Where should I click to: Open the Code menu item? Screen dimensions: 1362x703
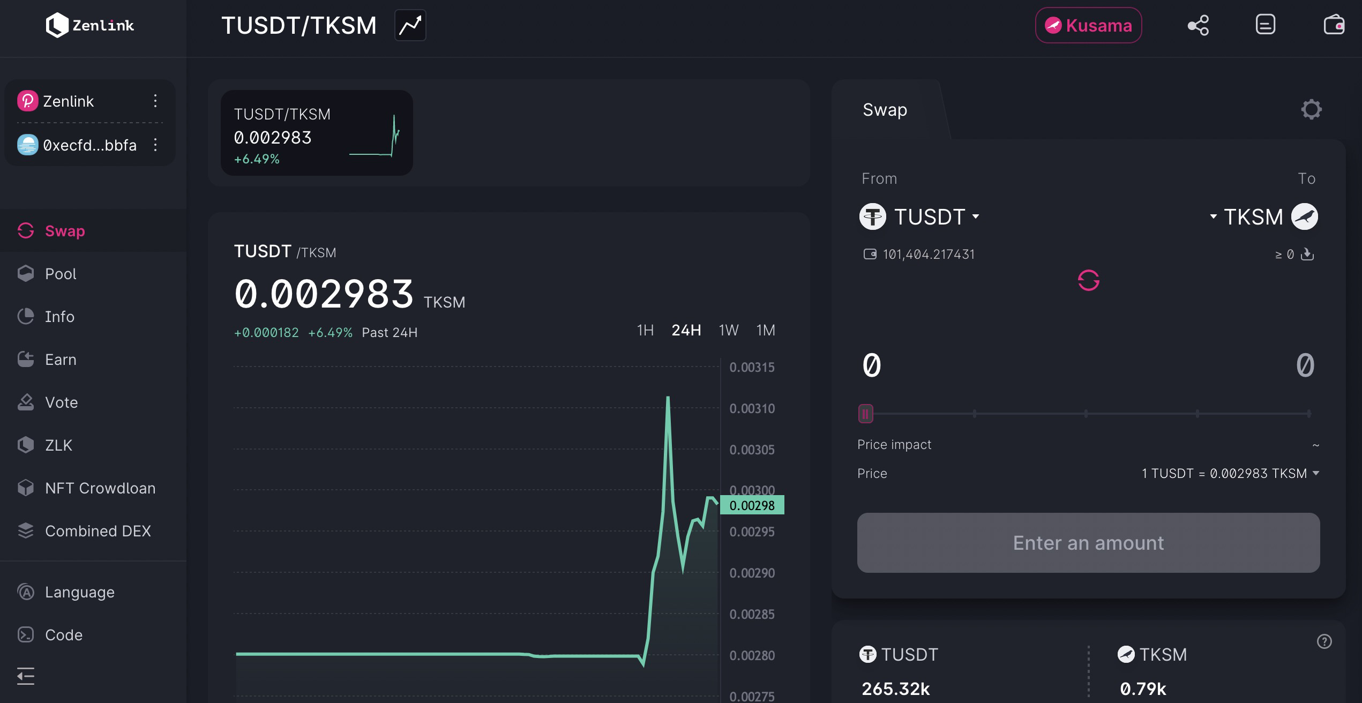(x=93, y=634)
